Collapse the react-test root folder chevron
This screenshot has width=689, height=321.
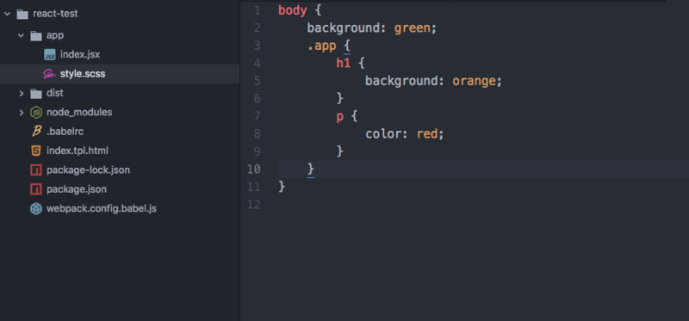click(x=7, y=14)
